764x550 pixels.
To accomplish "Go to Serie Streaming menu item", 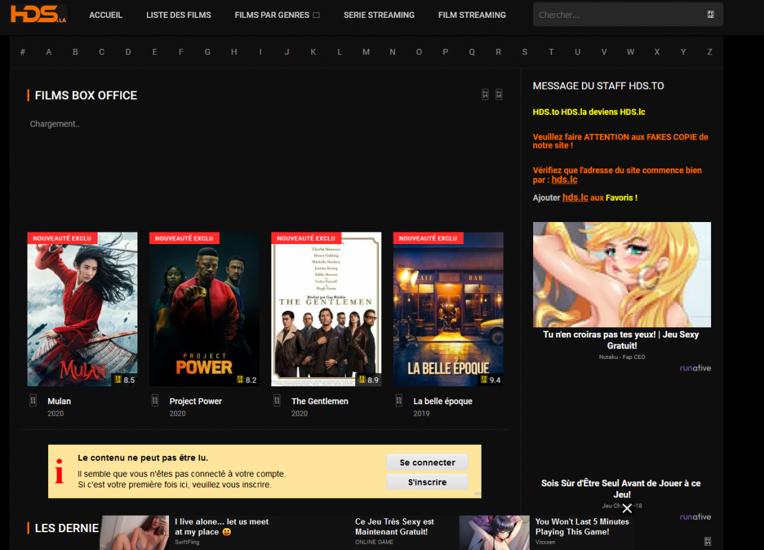I will pos(379,15).
